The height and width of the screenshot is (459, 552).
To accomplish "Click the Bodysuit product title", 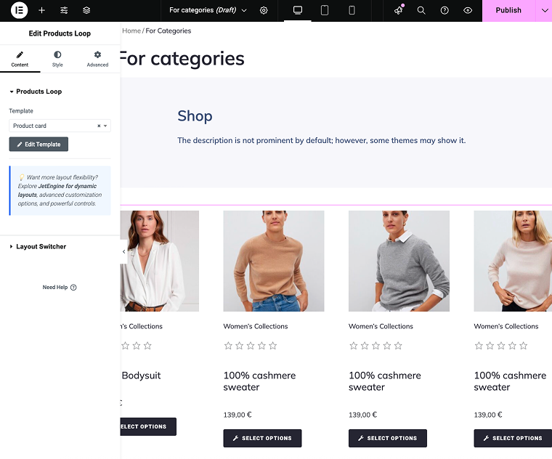I will pyautogui.click(x=141, y=375).
